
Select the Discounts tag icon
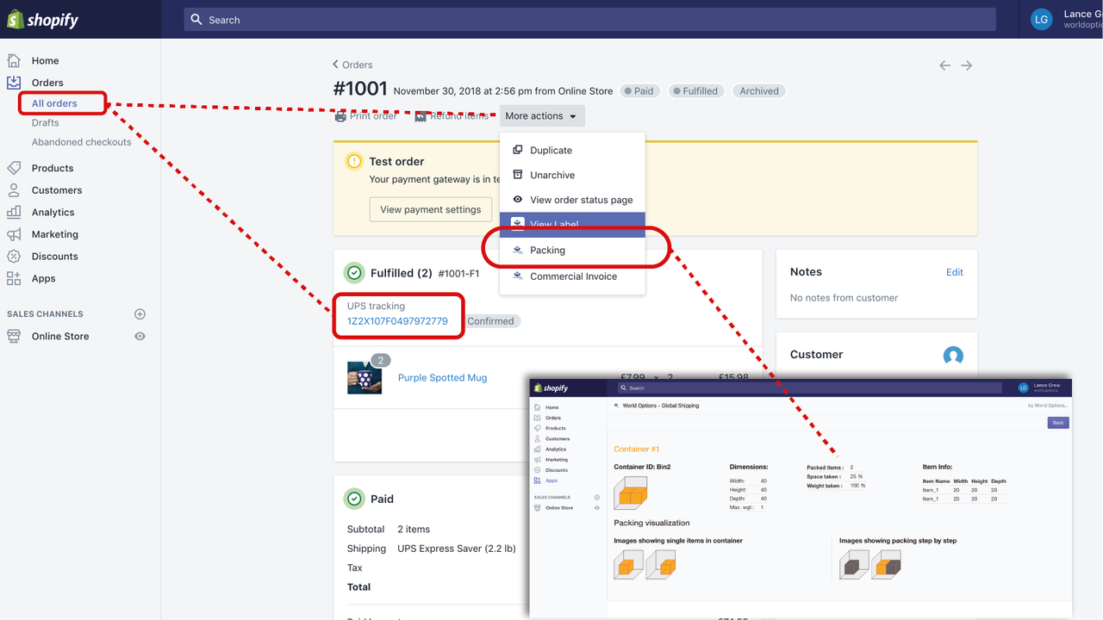coord(13,256)
